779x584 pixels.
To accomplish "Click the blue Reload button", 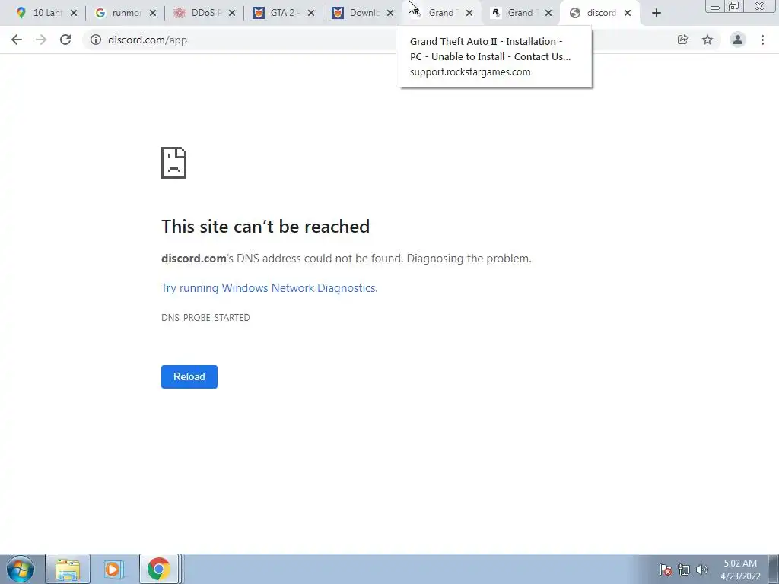I will pyautogui.click(x=189, y=376).
